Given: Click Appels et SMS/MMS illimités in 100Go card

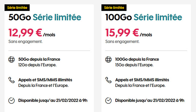Looking at the screenshot, I should tap(142, 80).
